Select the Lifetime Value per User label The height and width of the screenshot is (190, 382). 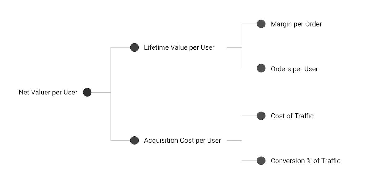click(179, 47)
